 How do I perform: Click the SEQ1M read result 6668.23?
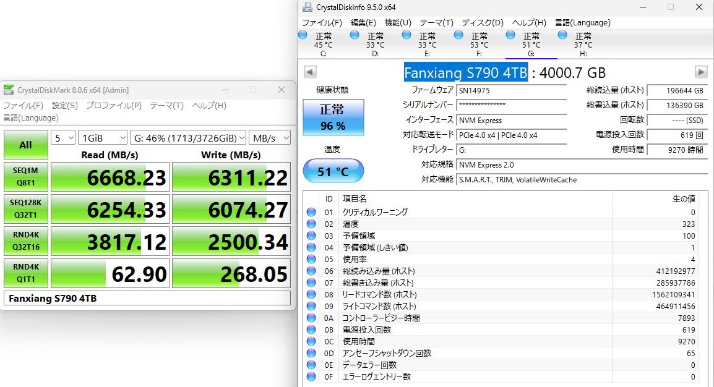pyautogui.click(x=110, y=177)
